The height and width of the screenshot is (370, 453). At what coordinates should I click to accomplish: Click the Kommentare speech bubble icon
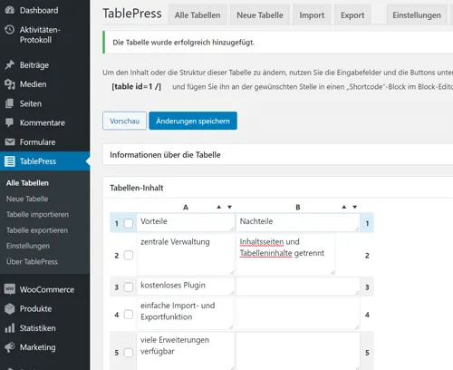[10, 122]
